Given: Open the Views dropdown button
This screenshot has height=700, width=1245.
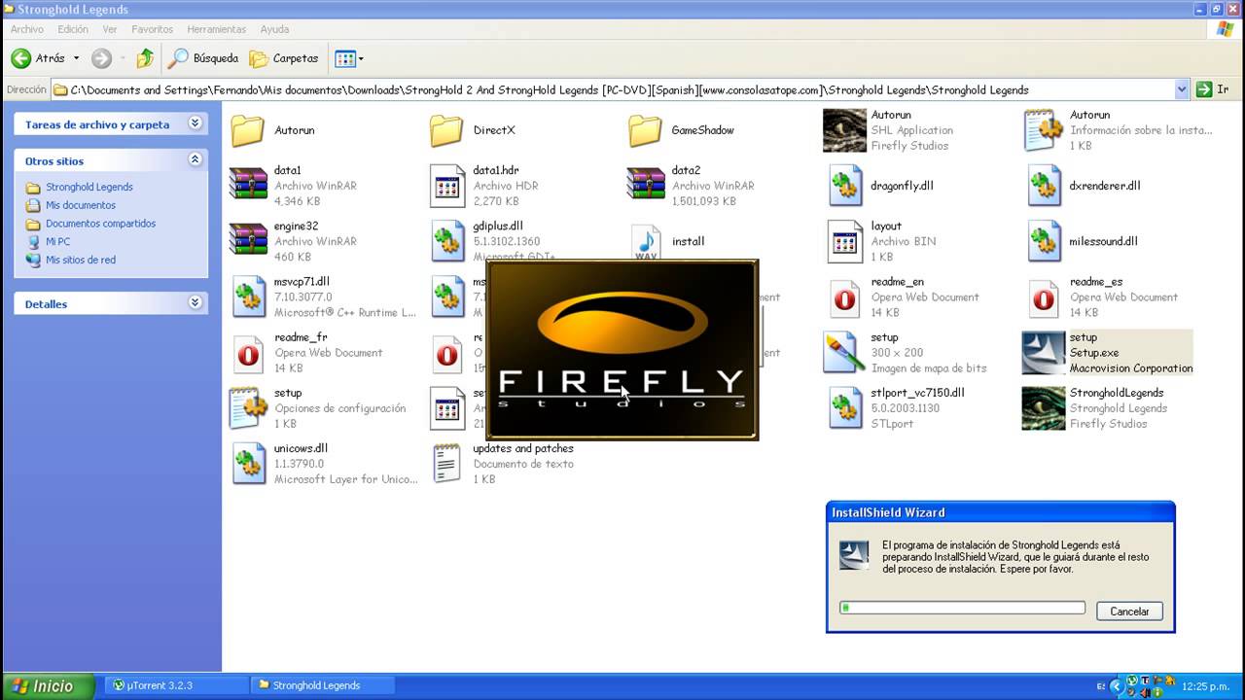Looking at the screenshot, I should click(x=349, y=58).
